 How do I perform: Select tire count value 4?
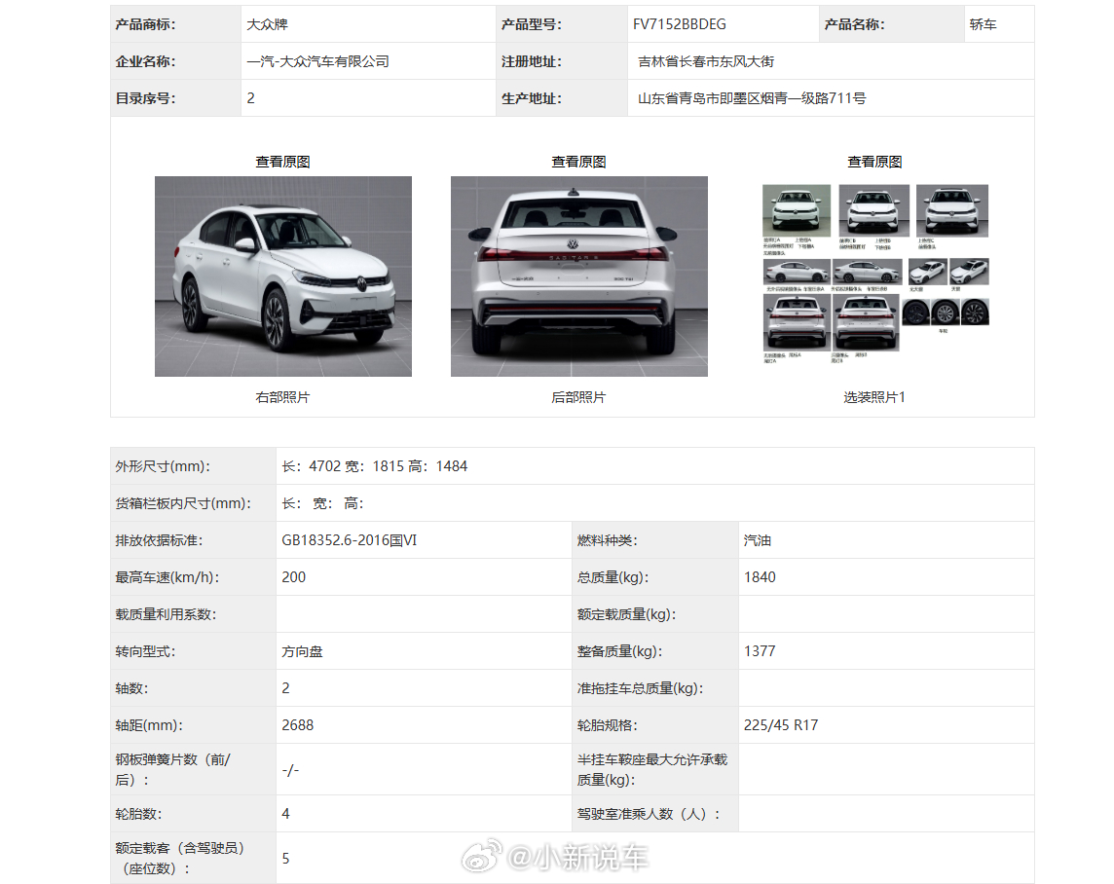(x=285, y=813)
